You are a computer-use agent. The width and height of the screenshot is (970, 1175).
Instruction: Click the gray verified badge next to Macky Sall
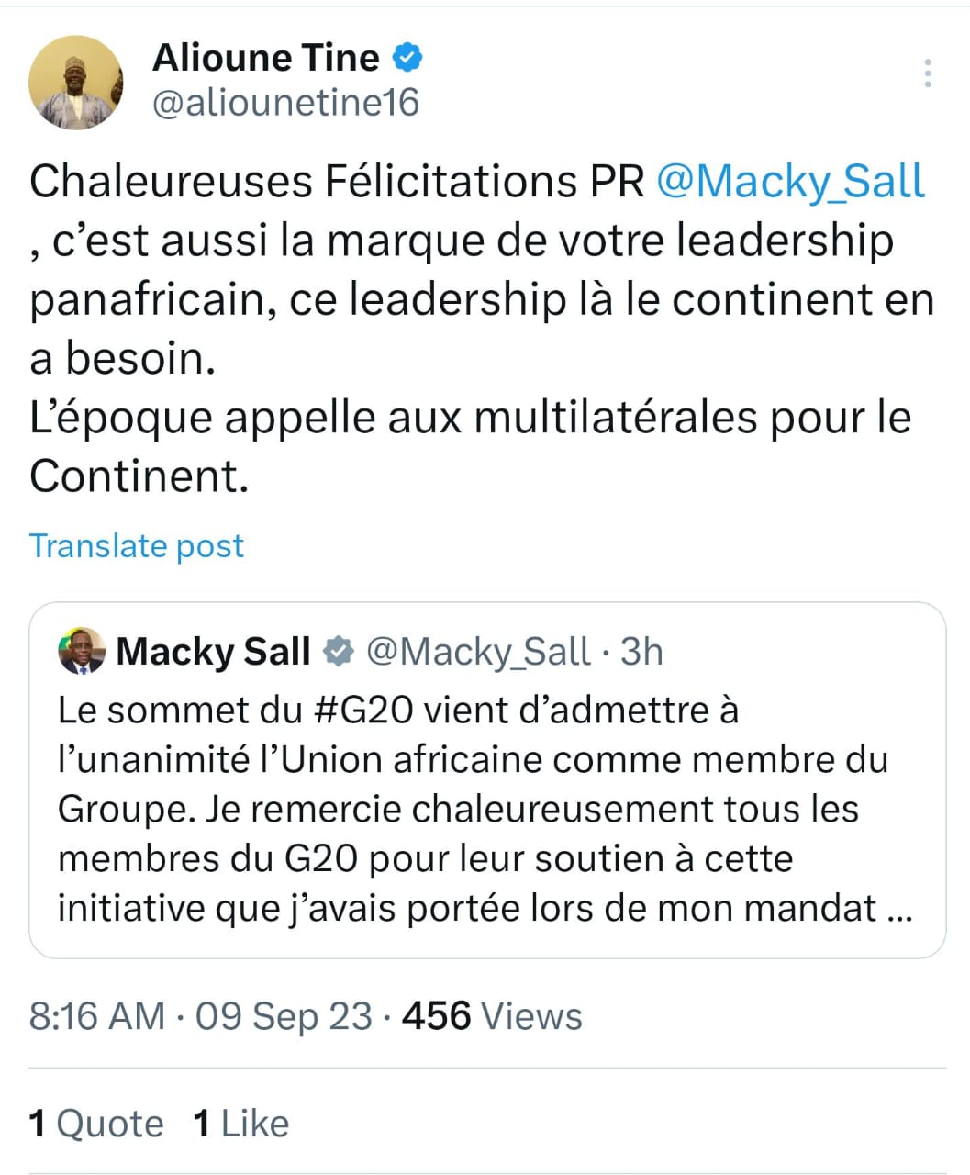point(339,652)
